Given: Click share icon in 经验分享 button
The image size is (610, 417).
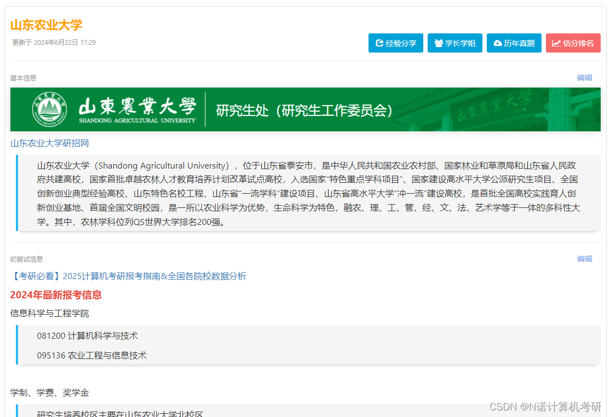Looking at the screenshot, I should [379, 43].
